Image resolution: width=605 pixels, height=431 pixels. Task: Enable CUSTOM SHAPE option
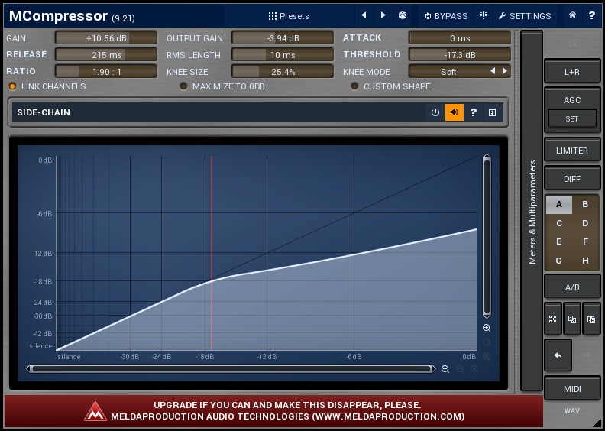pos(390,86)
